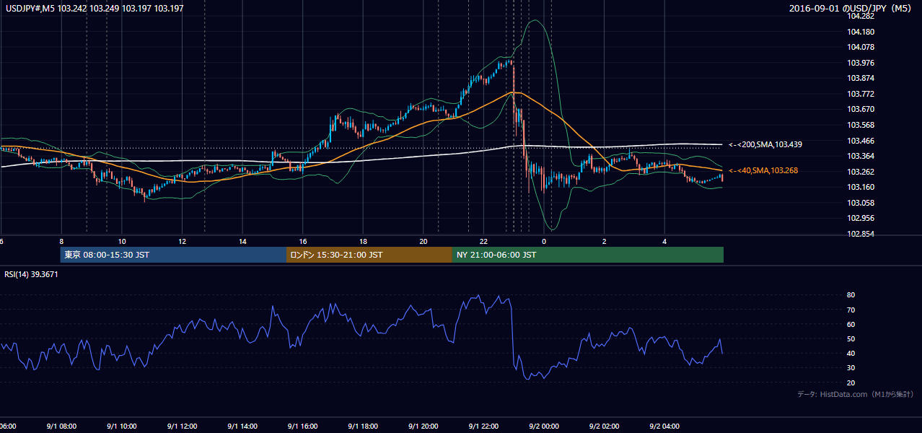The image size is (922, 433).
Task: Click hour marker 10 under the price chart
Action: click(x=122, y=241)
